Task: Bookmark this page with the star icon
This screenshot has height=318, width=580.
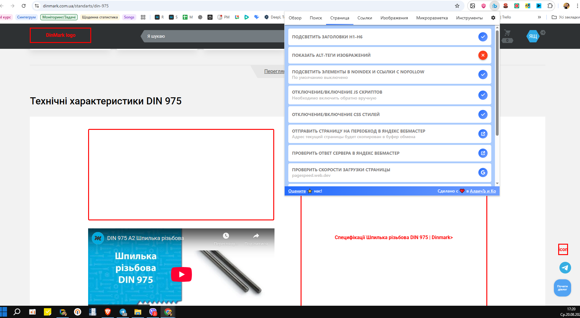Action: [x=457, y=6]
